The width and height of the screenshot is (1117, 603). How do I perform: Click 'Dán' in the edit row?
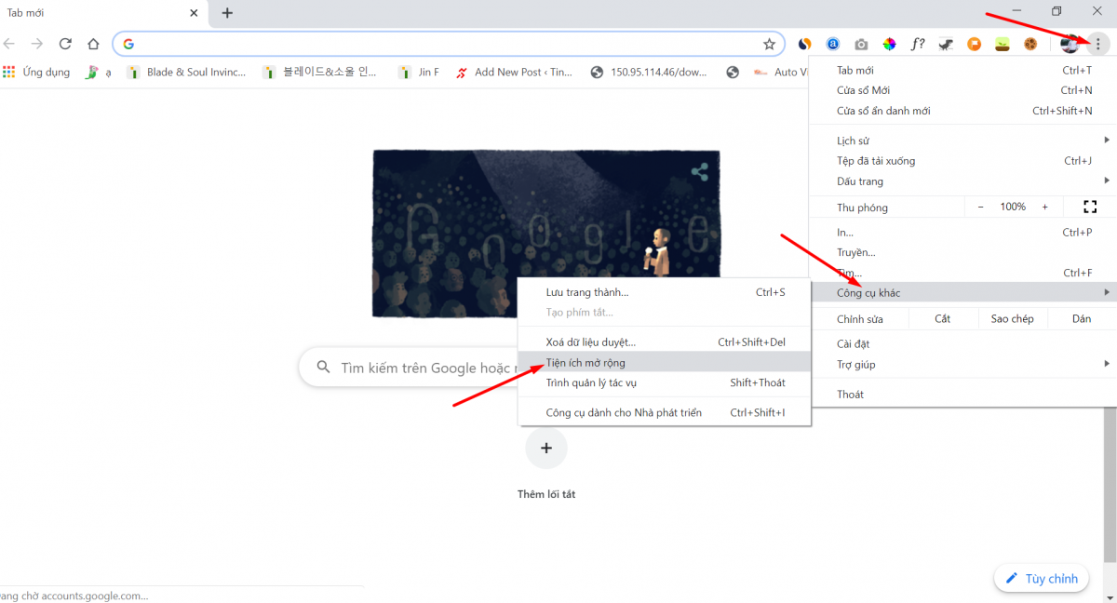[1082, 319]
